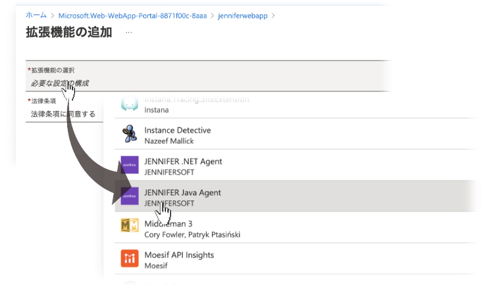This screenshot has height=287, width=483.
Task: Open the Microsoft.Web-WebApp-Portal breadcrumb link
Action: (x=123, y=14)
